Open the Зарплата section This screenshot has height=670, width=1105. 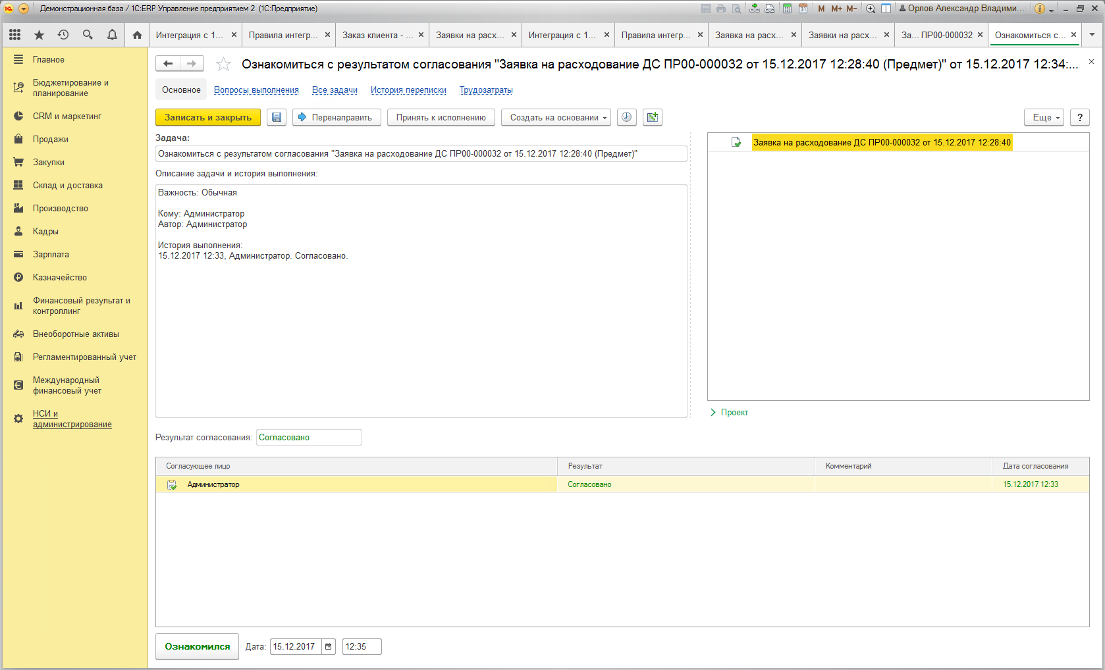click(51, 254)
